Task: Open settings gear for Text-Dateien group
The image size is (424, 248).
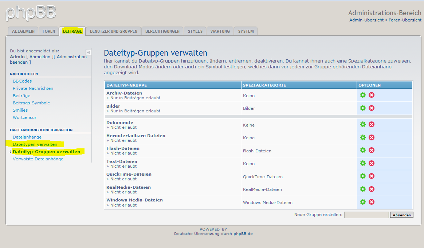Action: point(362,163)
